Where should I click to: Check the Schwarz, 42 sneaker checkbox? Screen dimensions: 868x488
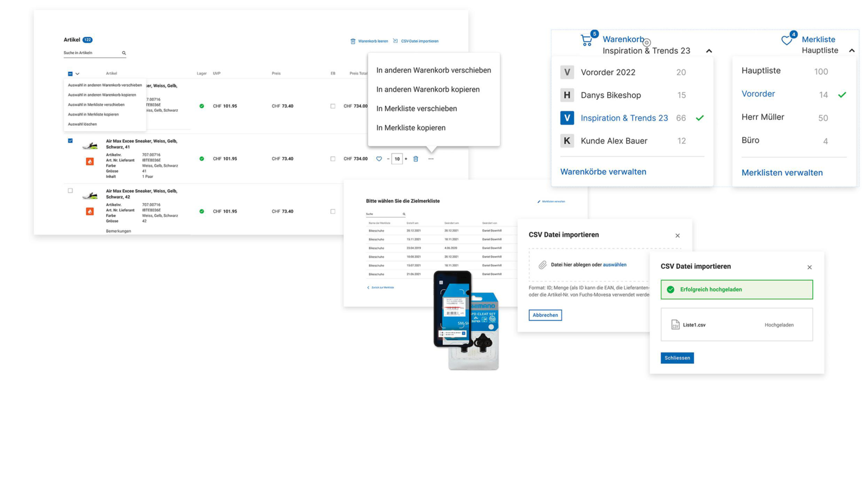coord(70,191)
